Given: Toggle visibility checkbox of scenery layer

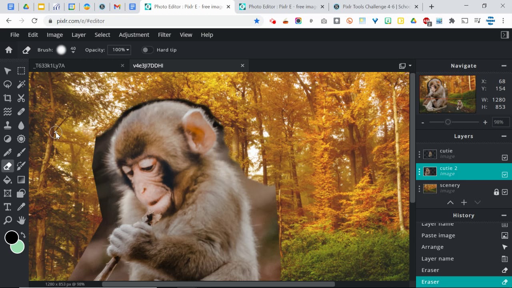Looking at the screenshot, I should click(505, 192).
